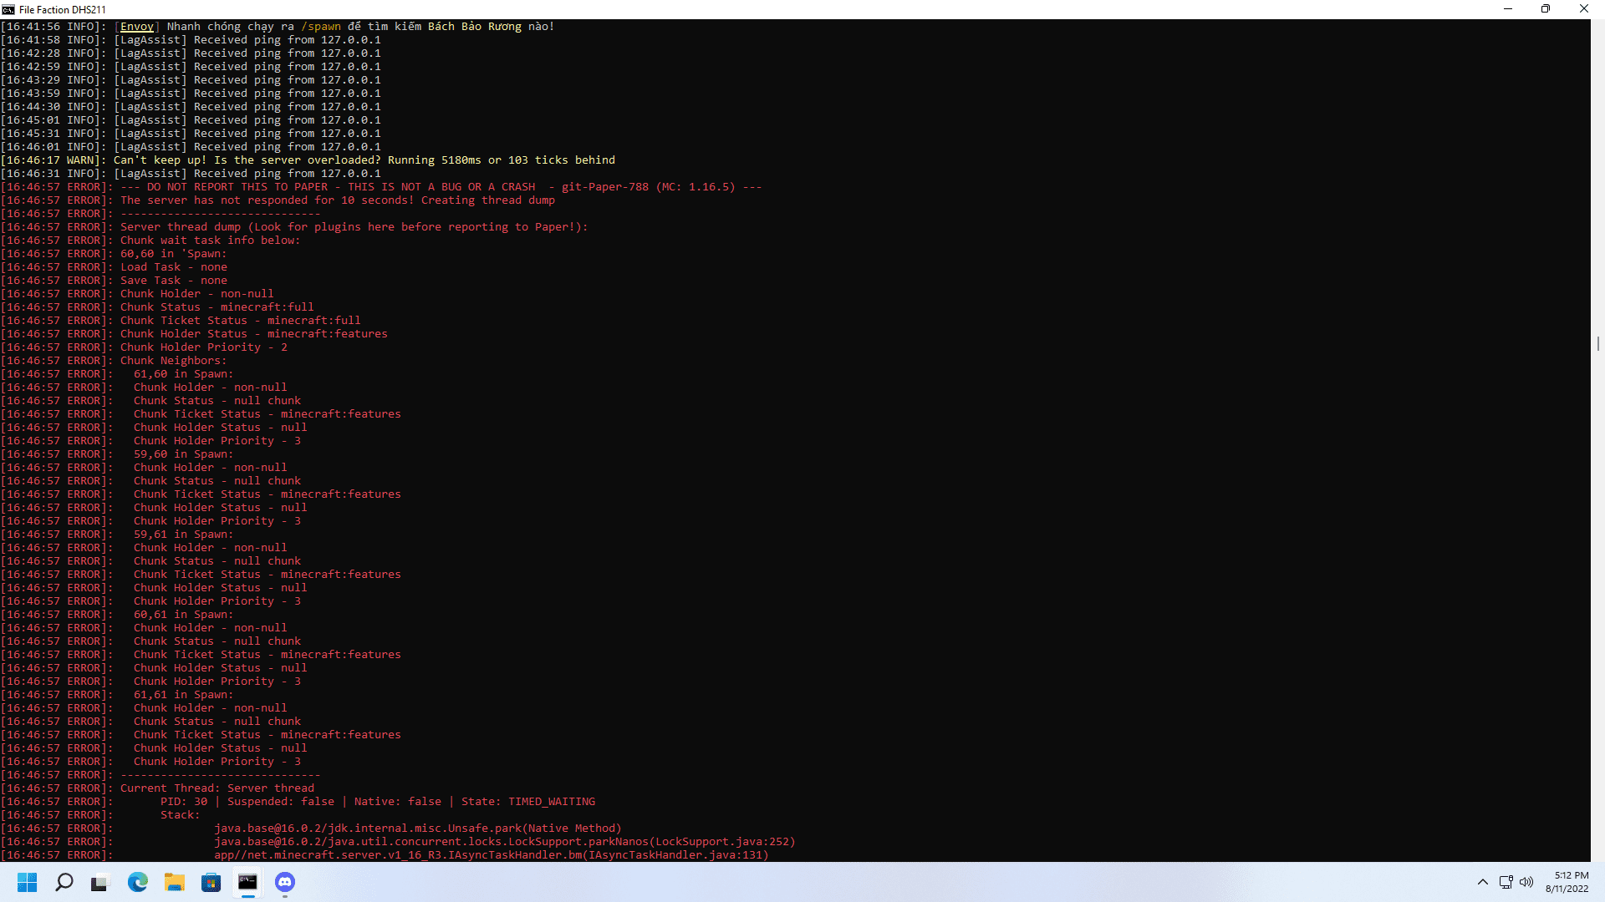
Task: Open the Windows Start menu
Action: (x=28, y=882)
